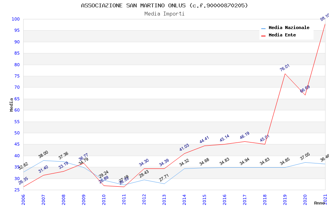Click the 36.77 data label for 2009

point(83,157)
